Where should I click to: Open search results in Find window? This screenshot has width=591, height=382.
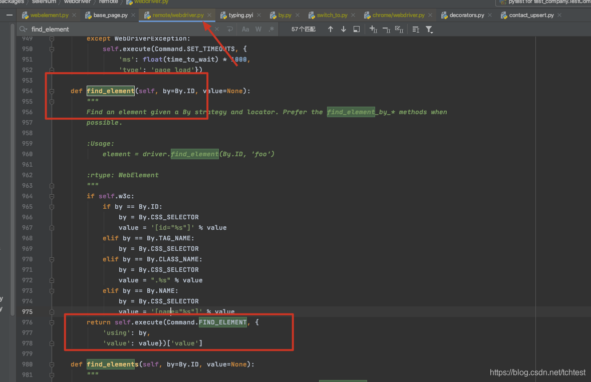[356, 29]
